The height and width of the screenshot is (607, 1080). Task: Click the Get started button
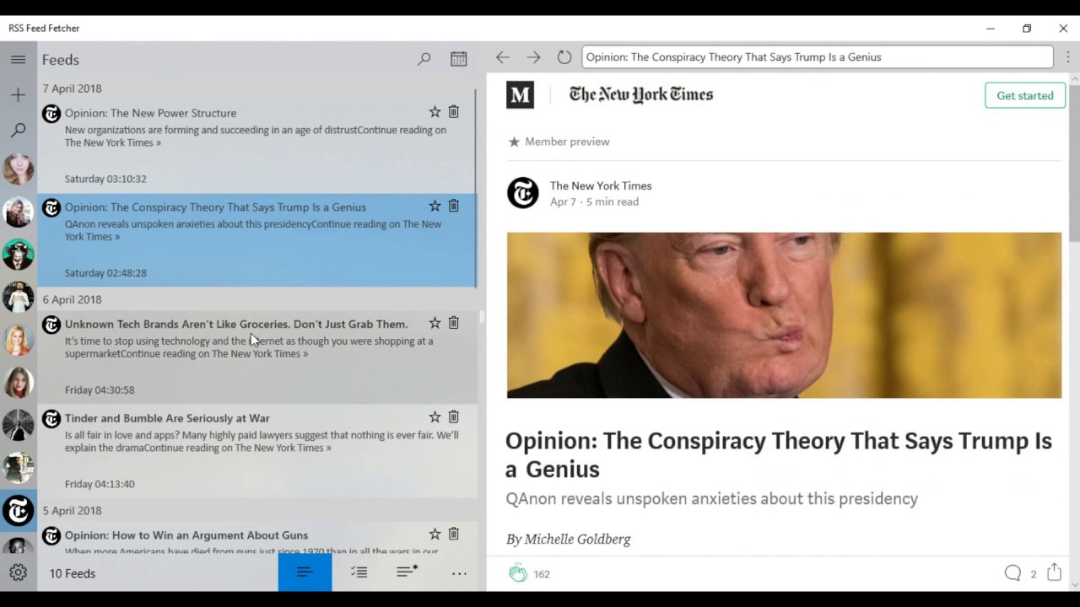[1025, 95]
